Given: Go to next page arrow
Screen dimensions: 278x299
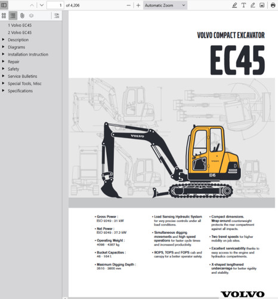Looking at the screenshot, I should click(x=42, y=5).
